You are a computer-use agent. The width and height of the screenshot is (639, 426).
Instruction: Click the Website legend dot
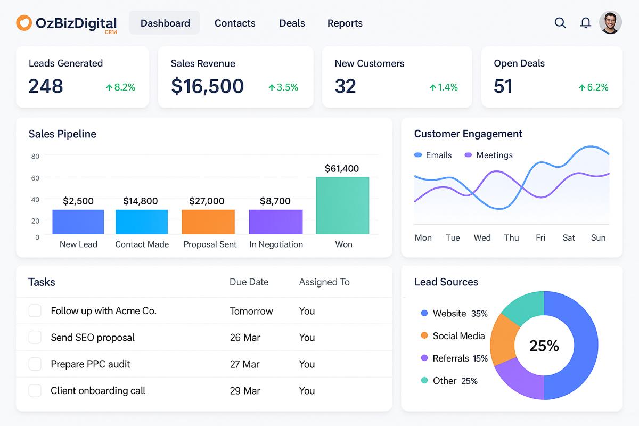point(424,314)
